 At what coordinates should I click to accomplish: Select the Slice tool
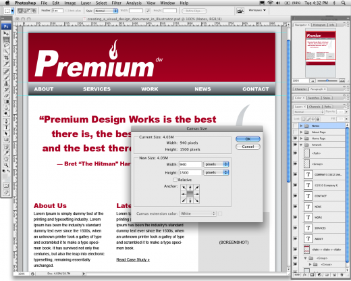6,63
